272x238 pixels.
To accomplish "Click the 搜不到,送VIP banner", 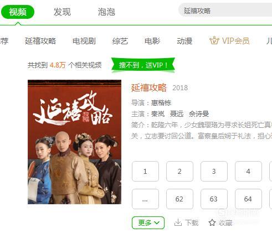I will 143,65.
